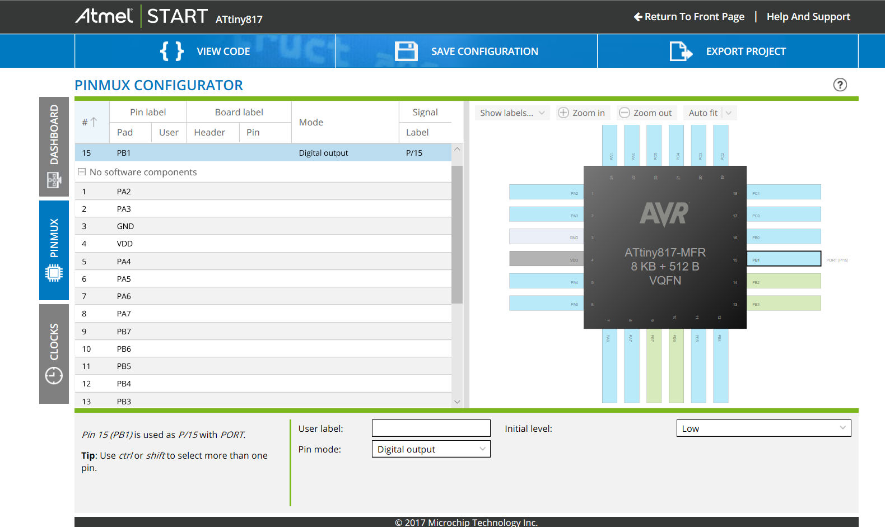
Task: Select pin PB3 on the chip diagram
Action: tap(784, 303)
